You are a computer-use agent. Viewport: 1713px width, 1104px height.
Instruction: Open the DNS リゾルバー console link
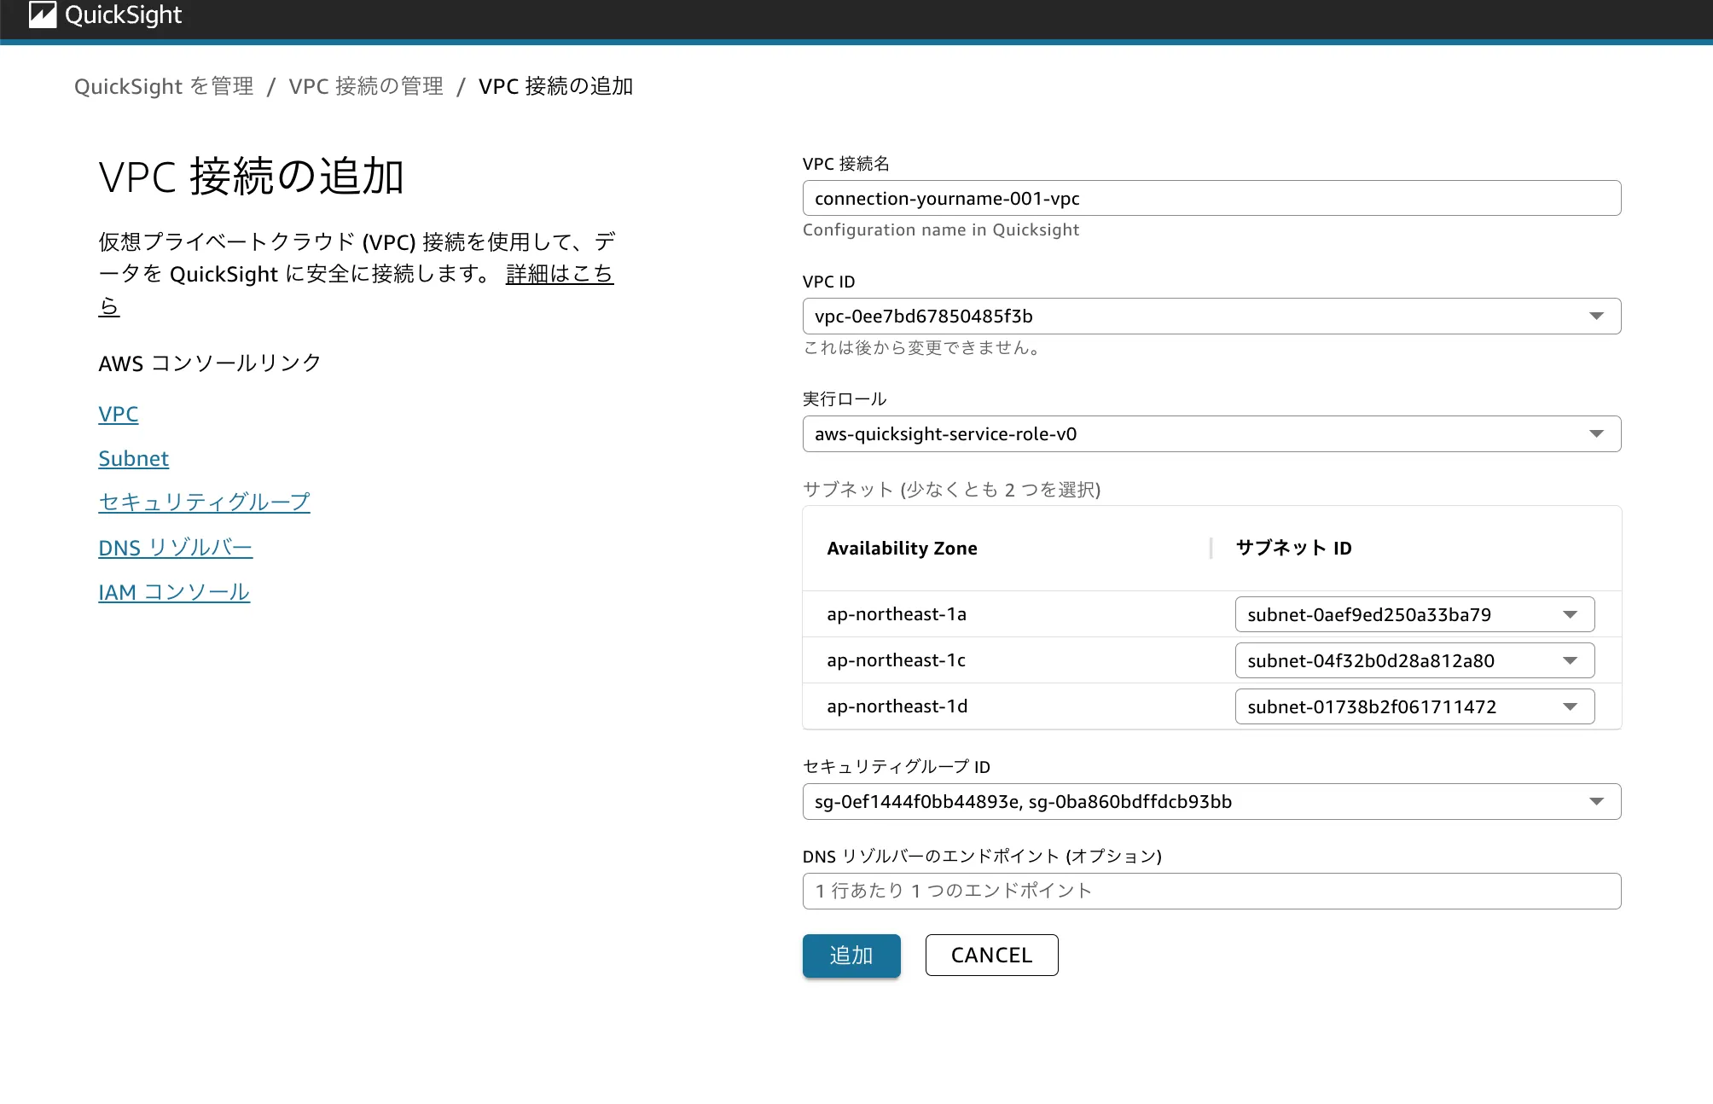click(176, 548)
